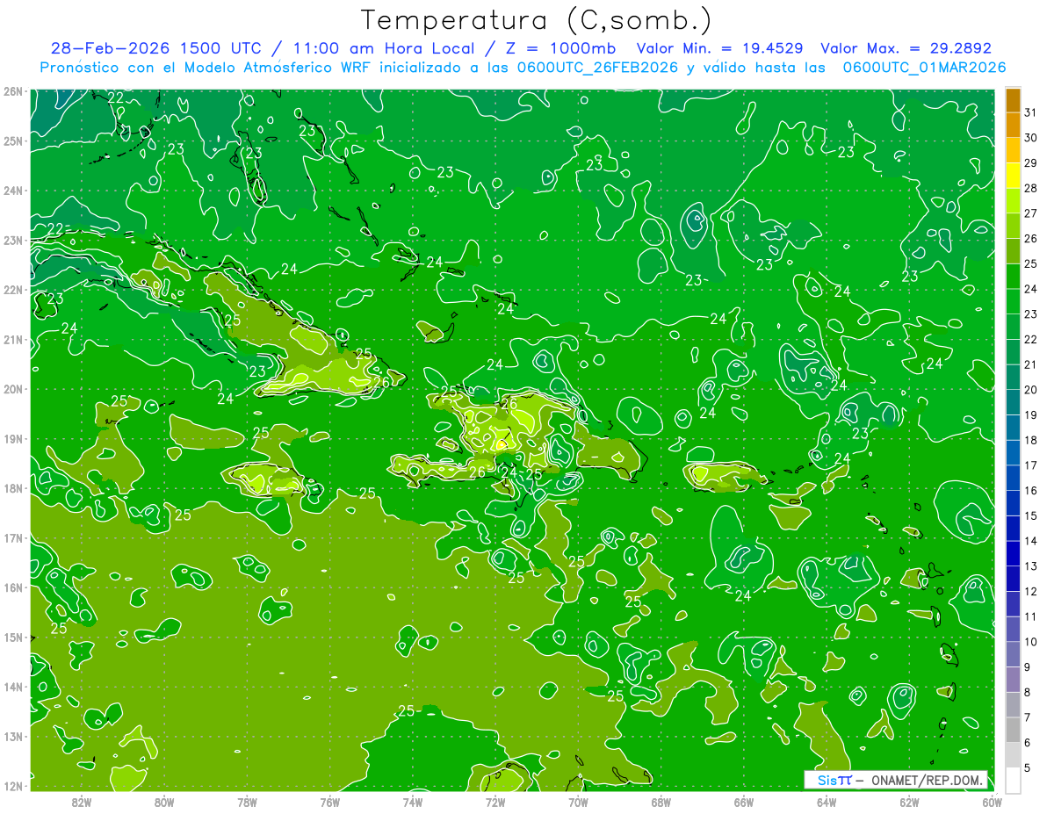Click the amber legend segment between 29 and 30

1013,150
